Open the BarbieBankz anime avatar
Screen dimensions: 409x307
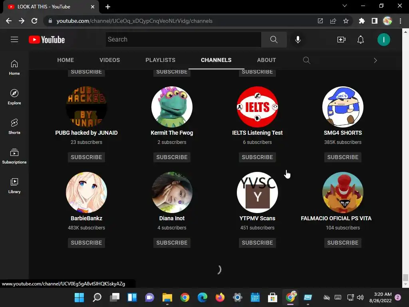pyautogui.click(x=86, y=192)
